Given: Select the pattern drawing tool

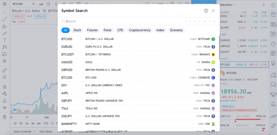Looking at the screenshot, I should [5, 47].
